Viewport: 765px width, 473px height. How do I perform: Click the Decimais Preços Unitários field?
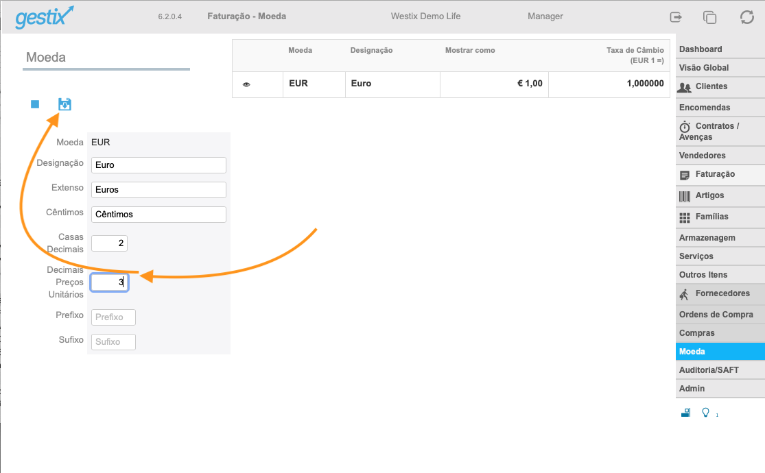click(x=109, y=282)
